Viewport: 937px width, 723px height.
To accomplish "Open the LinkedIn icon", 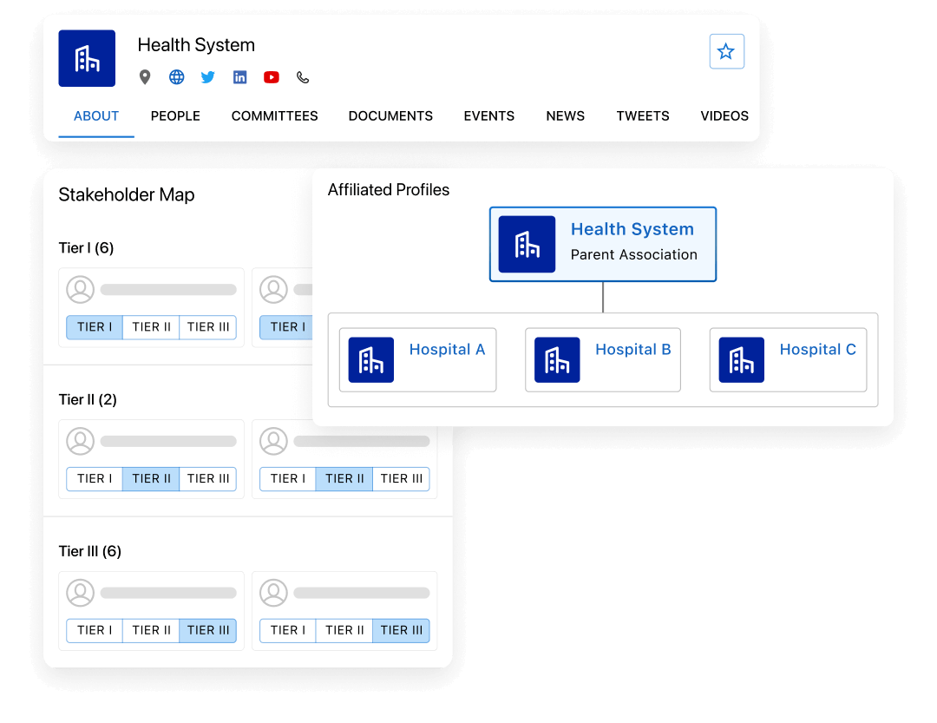I will pyautogui.click(x=240, y=77).
